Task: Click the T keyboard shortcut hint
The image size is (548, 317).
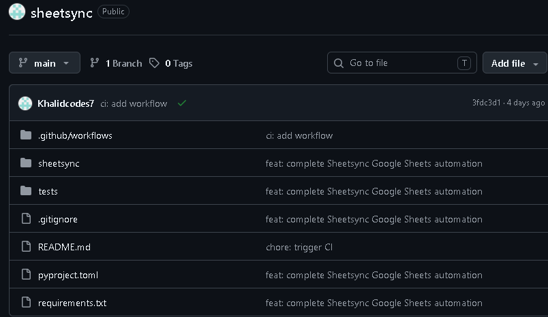Action: tap(464, 63)
